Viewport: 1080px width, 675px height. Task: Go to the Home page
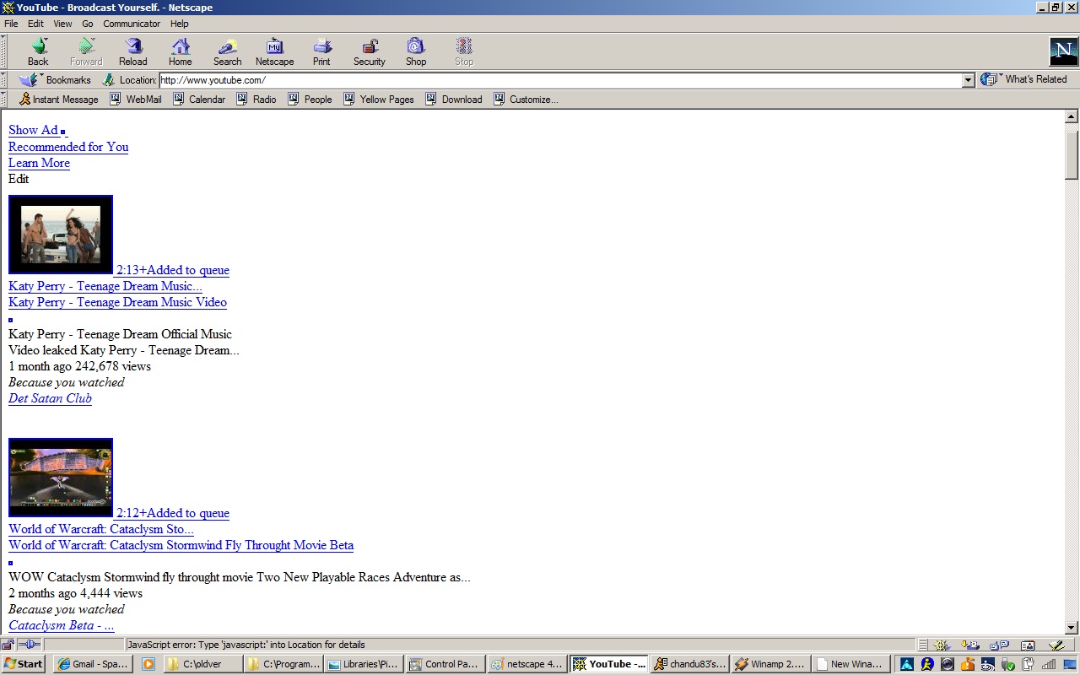tap(180, 51)
